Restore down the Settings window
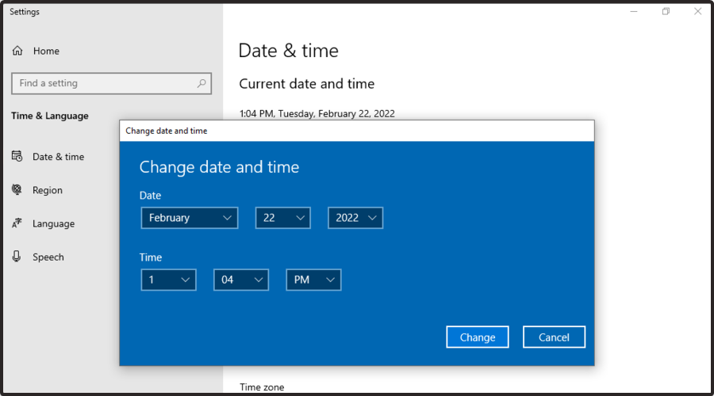 [666, 12]
